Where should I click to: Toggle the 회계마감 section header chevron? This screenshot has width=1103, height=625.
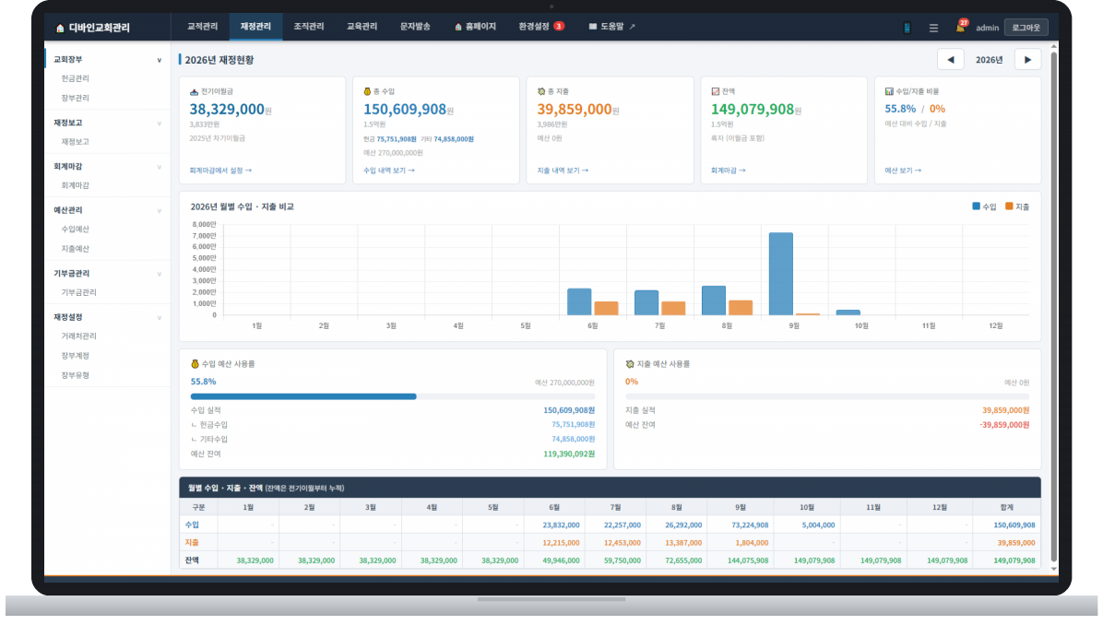pos(159,168)
